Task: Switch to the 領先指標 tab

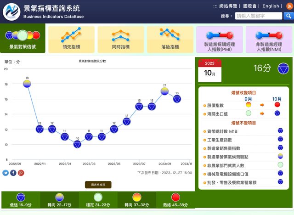Action: (x=71, y=40)
